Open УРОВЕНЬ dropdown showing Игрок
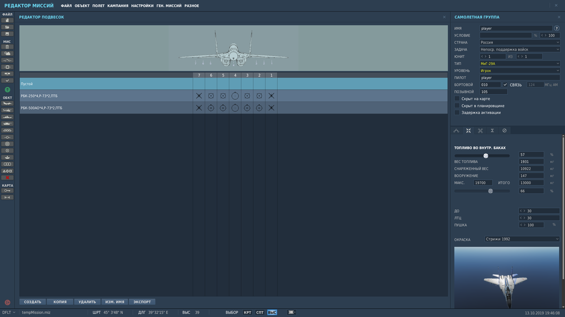The width and height of the screenshot is (565, 317). coord(520,71)
